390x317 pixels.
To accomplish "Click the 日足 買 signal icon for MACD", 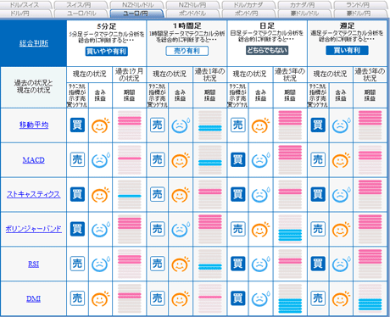I will click(x=238, y=159).
